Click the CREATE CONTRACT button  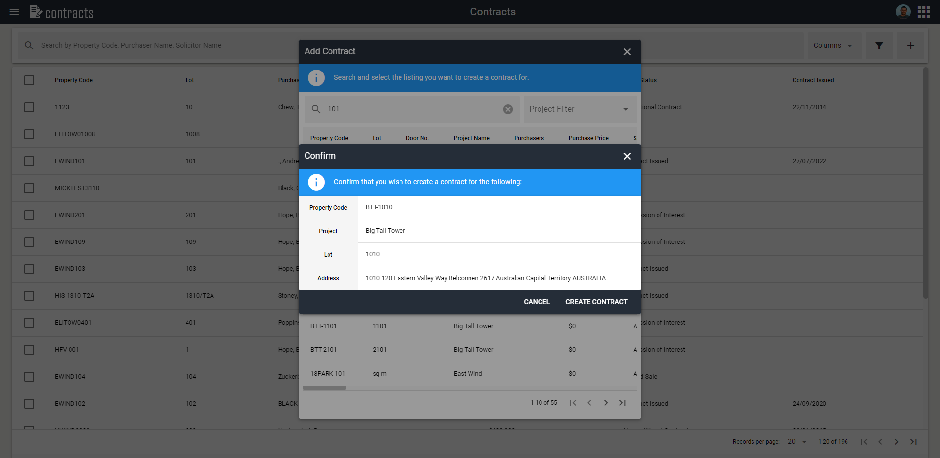point(596,302)
